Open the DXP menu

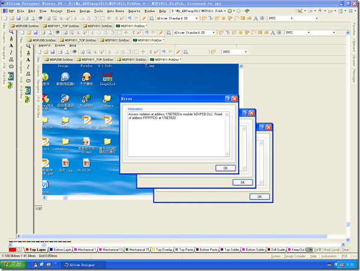9,11
